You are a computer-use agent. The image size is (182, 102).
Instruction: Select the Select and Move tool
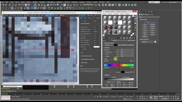39,5
